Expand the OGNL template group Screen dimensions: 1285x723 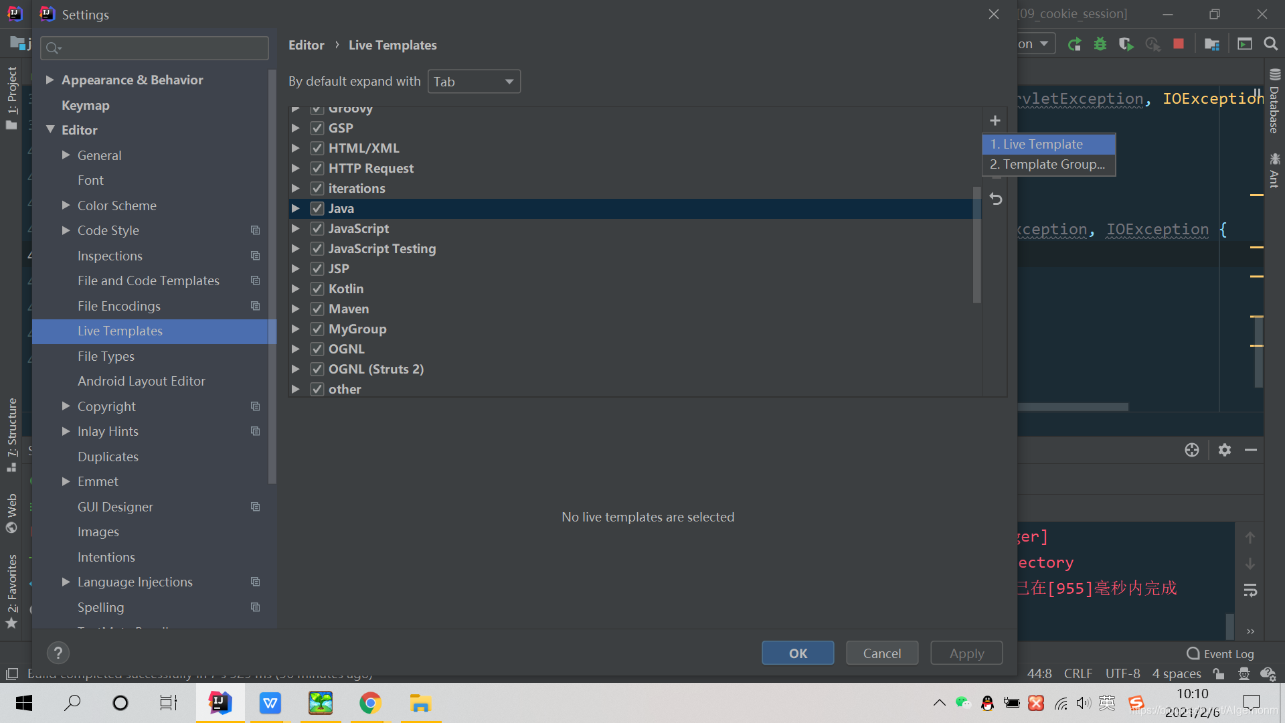pyautogui.click(x=295, y=349)
